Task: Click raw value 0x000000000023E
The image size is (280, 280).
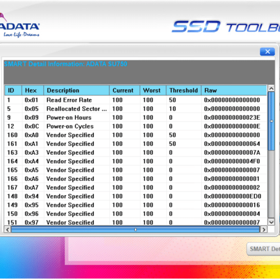Action: [x=232, y=117]
